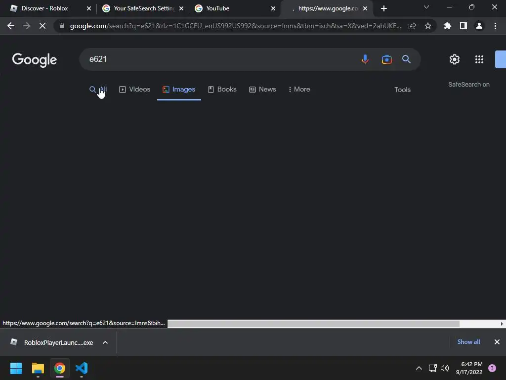
Task: Click the browser back arrow
Action: point(11,26)
